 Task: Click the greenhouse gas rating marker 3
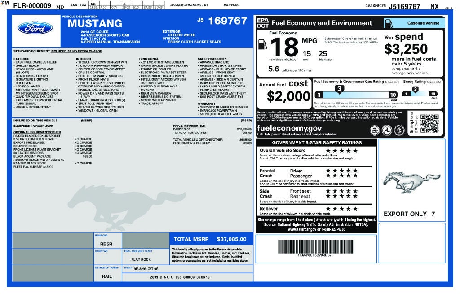pos(340,89)
